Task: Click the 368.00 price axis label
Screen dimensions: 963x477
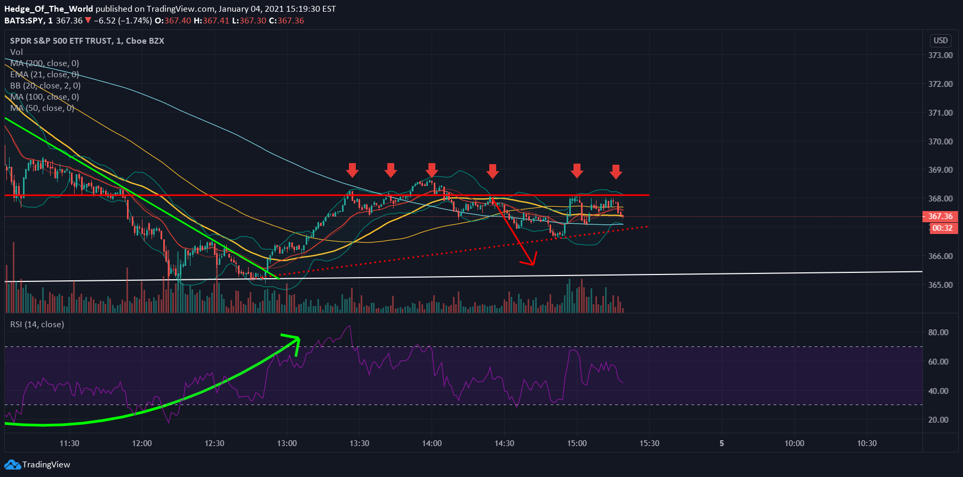Action: click(x=940, y=199)
